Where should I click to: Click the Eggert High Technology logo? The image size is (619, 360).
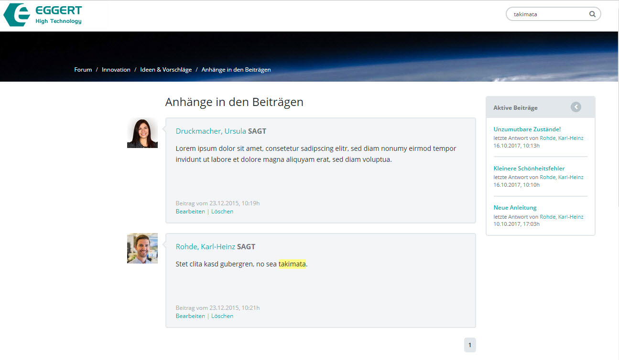[43, 15]
